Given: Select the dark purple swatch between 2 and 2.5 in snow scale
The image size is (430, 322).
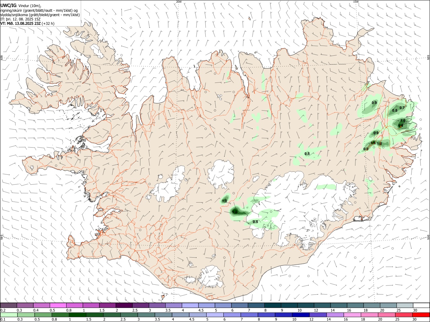Looking at the screenshot, I should tap(124, 305).
